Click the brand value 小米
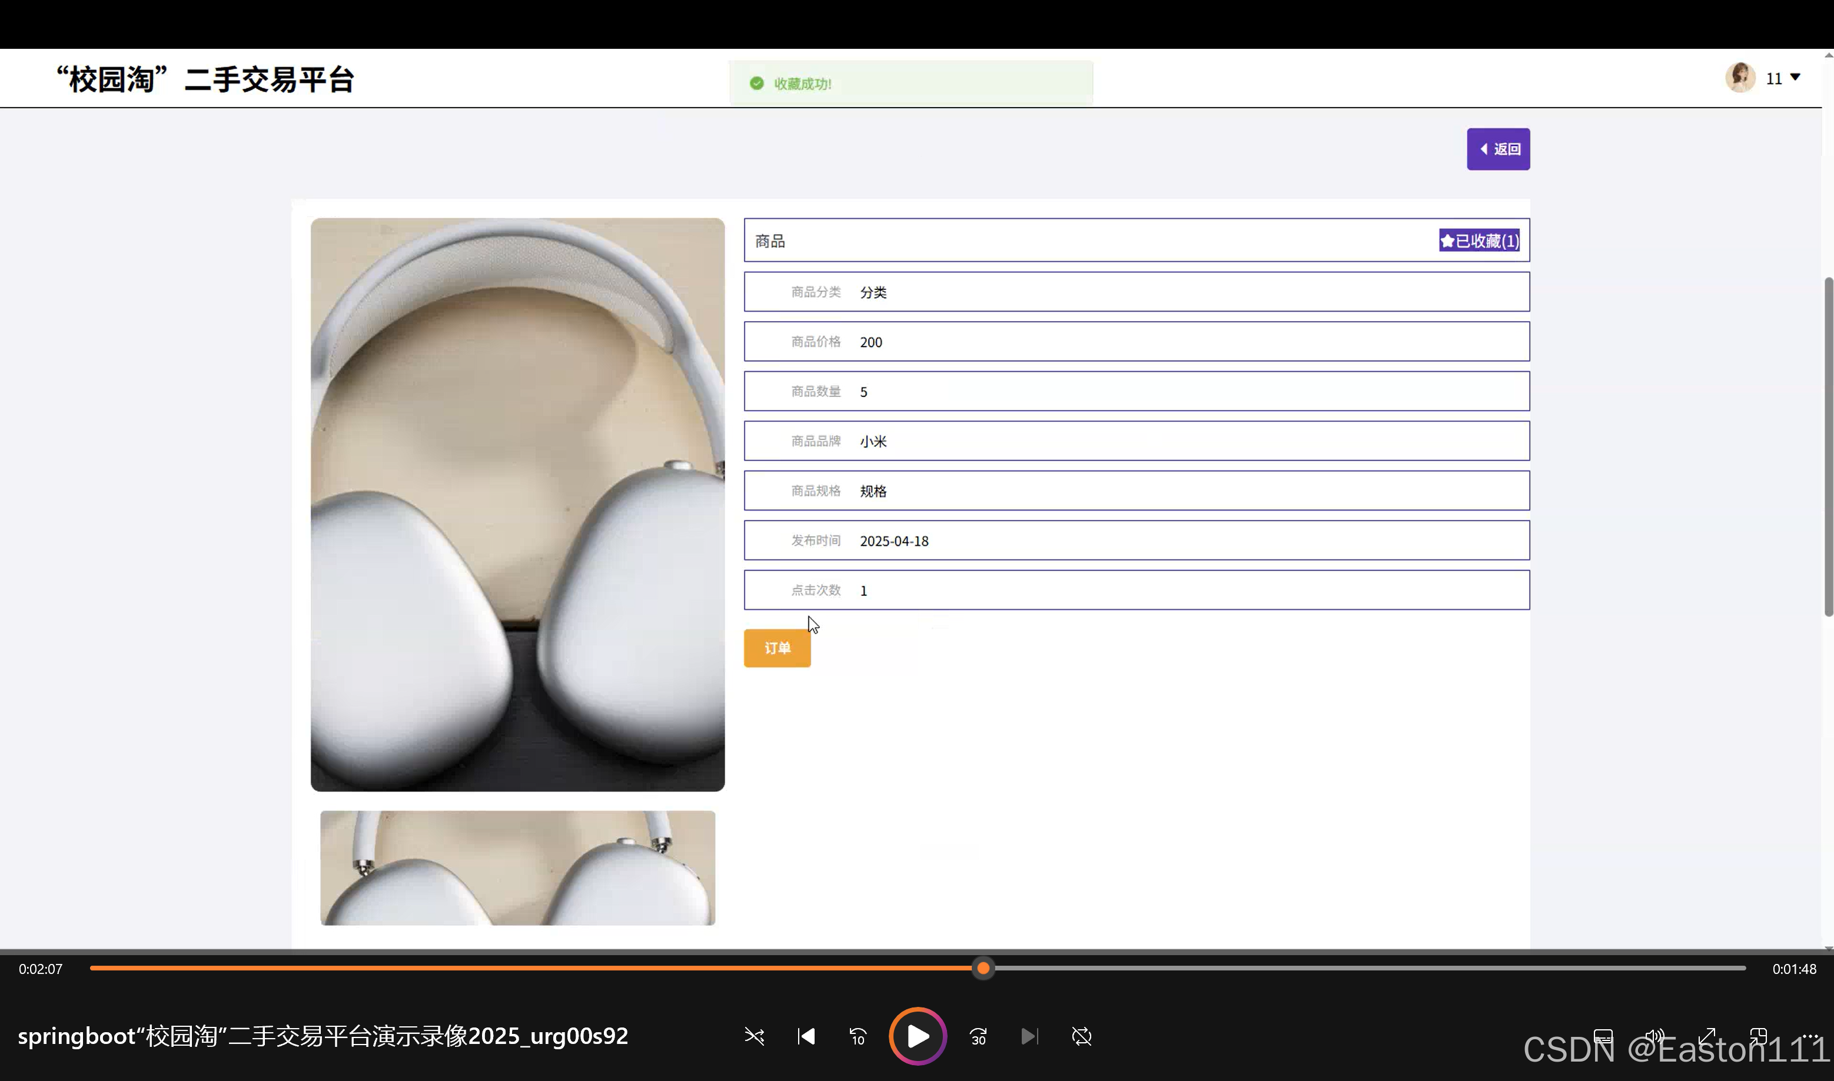 [x=873, y=442]
